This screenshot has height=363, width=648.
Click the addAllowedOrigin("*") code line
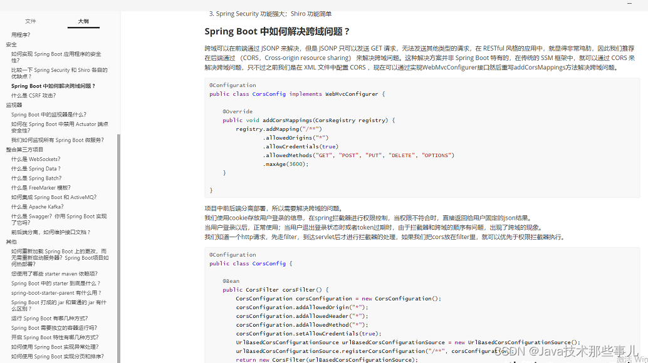click(302, 307)
